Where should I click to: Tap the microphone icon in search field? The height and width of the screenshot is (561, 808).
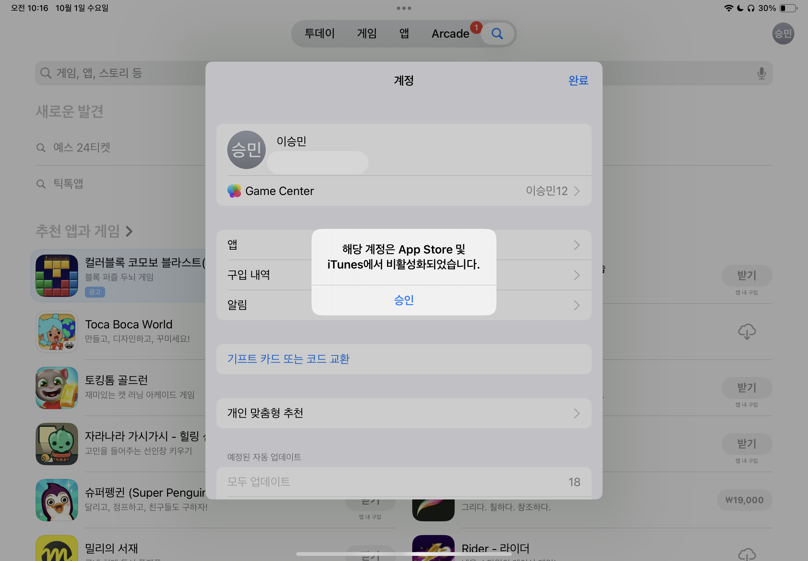point(761,73)
